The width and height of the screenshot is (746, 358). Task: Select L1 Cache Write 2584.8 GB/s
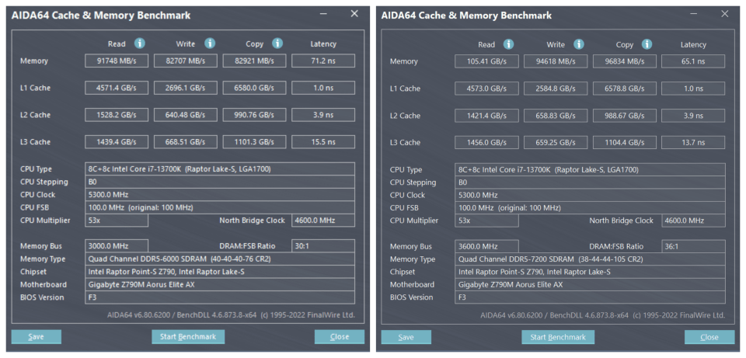pos(556,89)
